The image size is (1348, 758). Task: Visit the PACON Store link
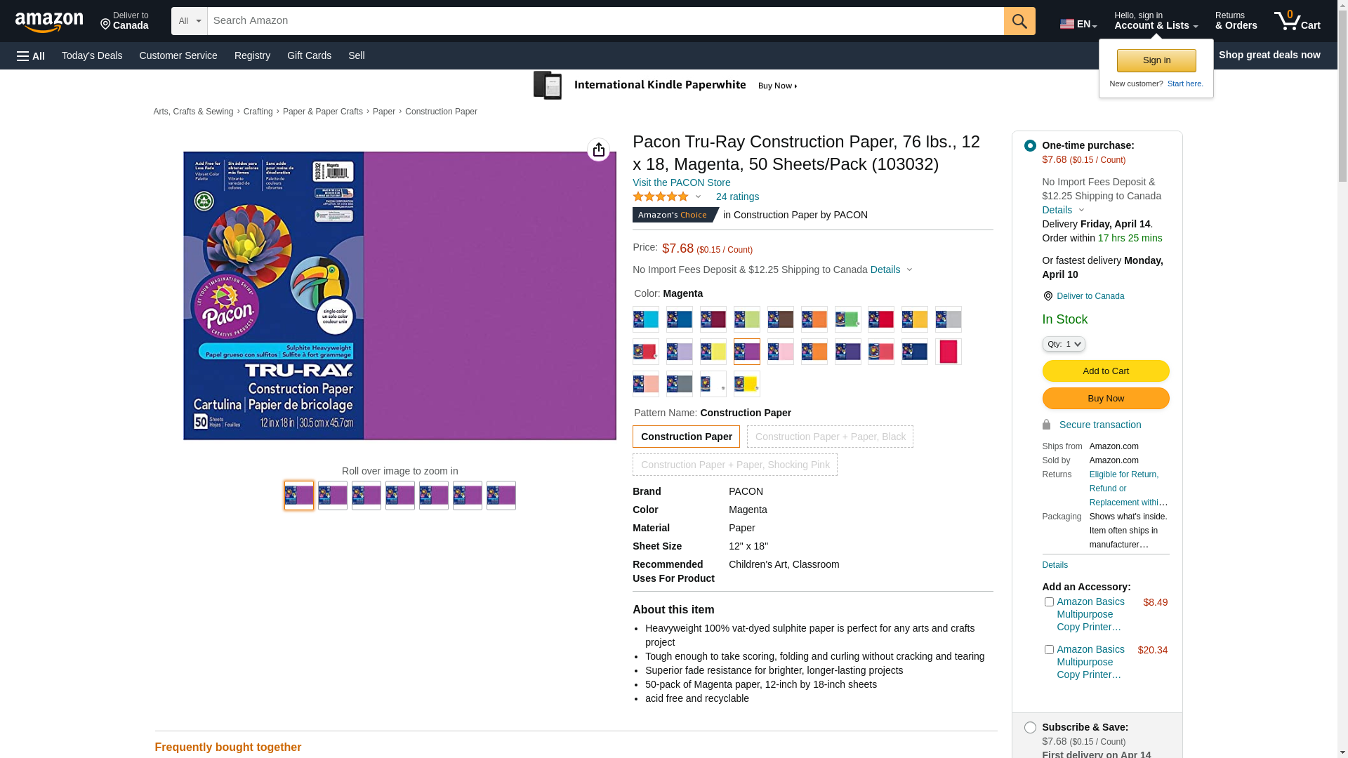(x=681, y=182)
